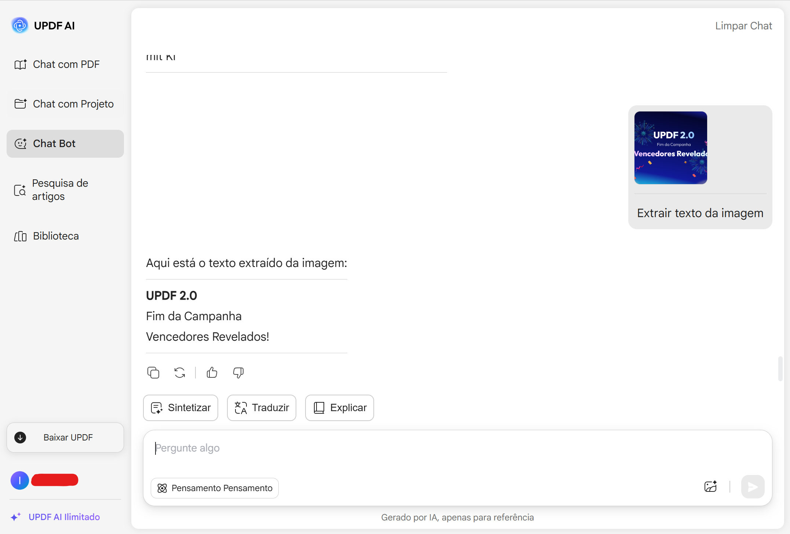790x534 pixels.
Task: Click the 'Fim da Campanha' text line
Action: (194, 316)
